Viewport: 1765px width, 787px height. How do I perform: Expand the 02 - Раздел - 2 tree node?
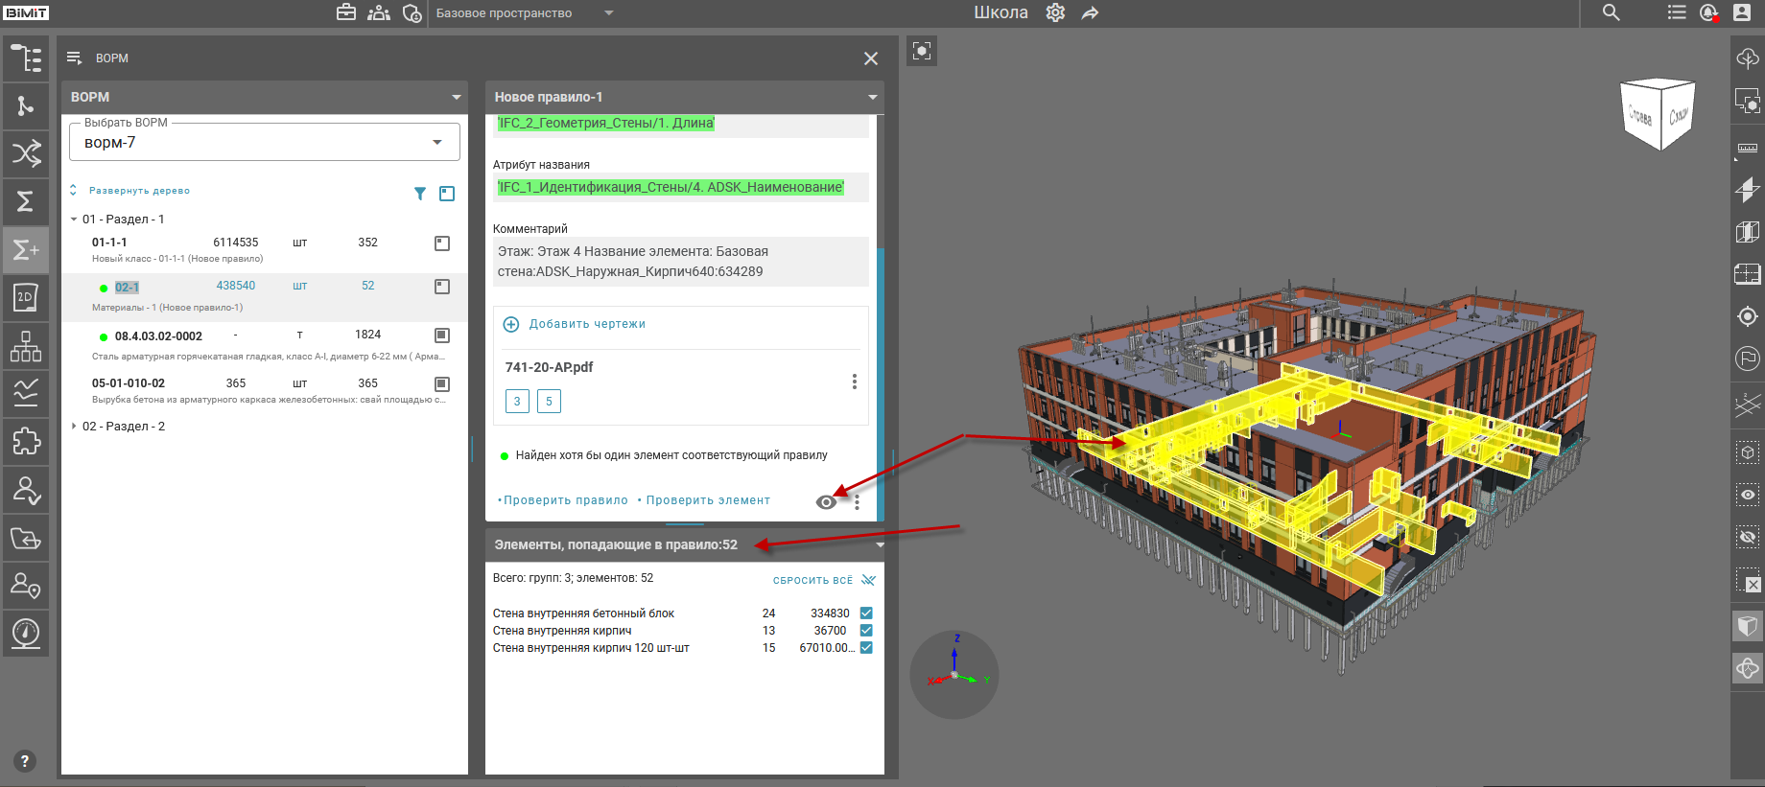pos(74,427)
